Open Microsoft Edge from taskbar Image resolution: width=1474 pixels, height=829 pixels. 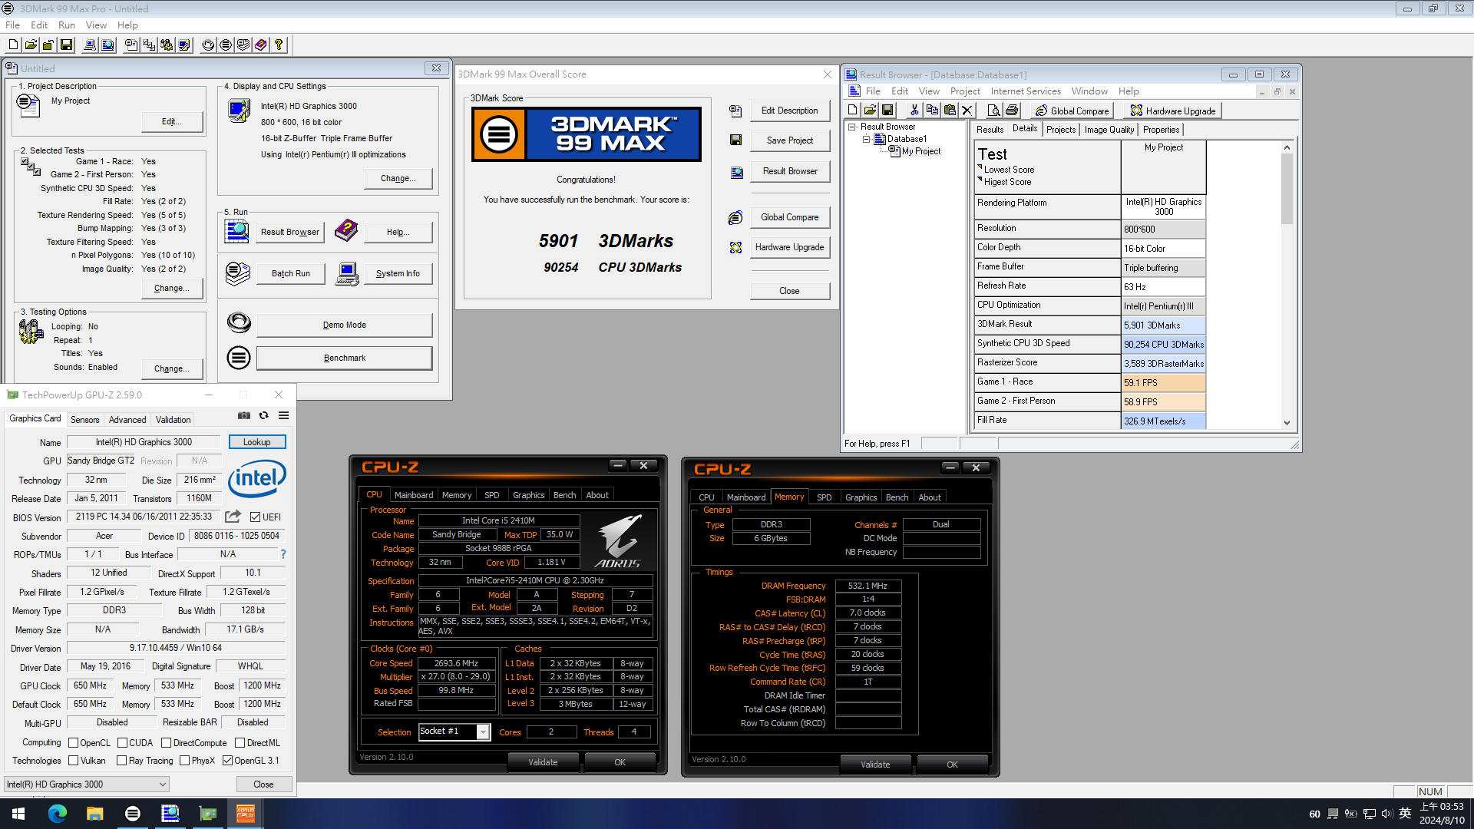click(x=58, y=814)
